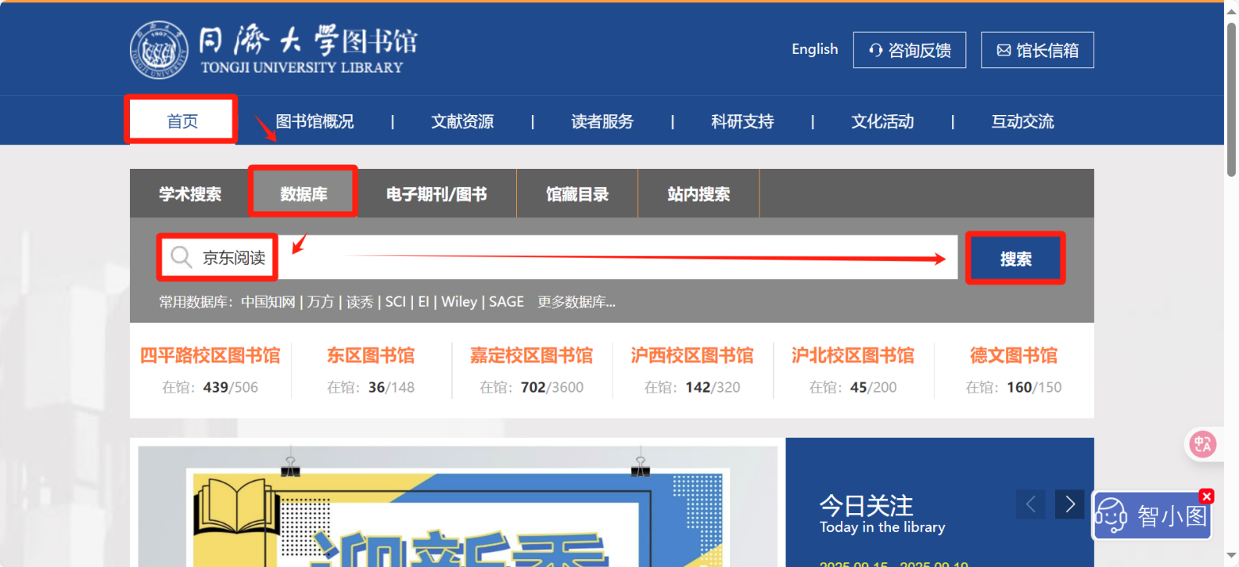The image size is (1239, 567).
Task: Open 咨询反馈 headset button
Action: click(x=909, y=50)
